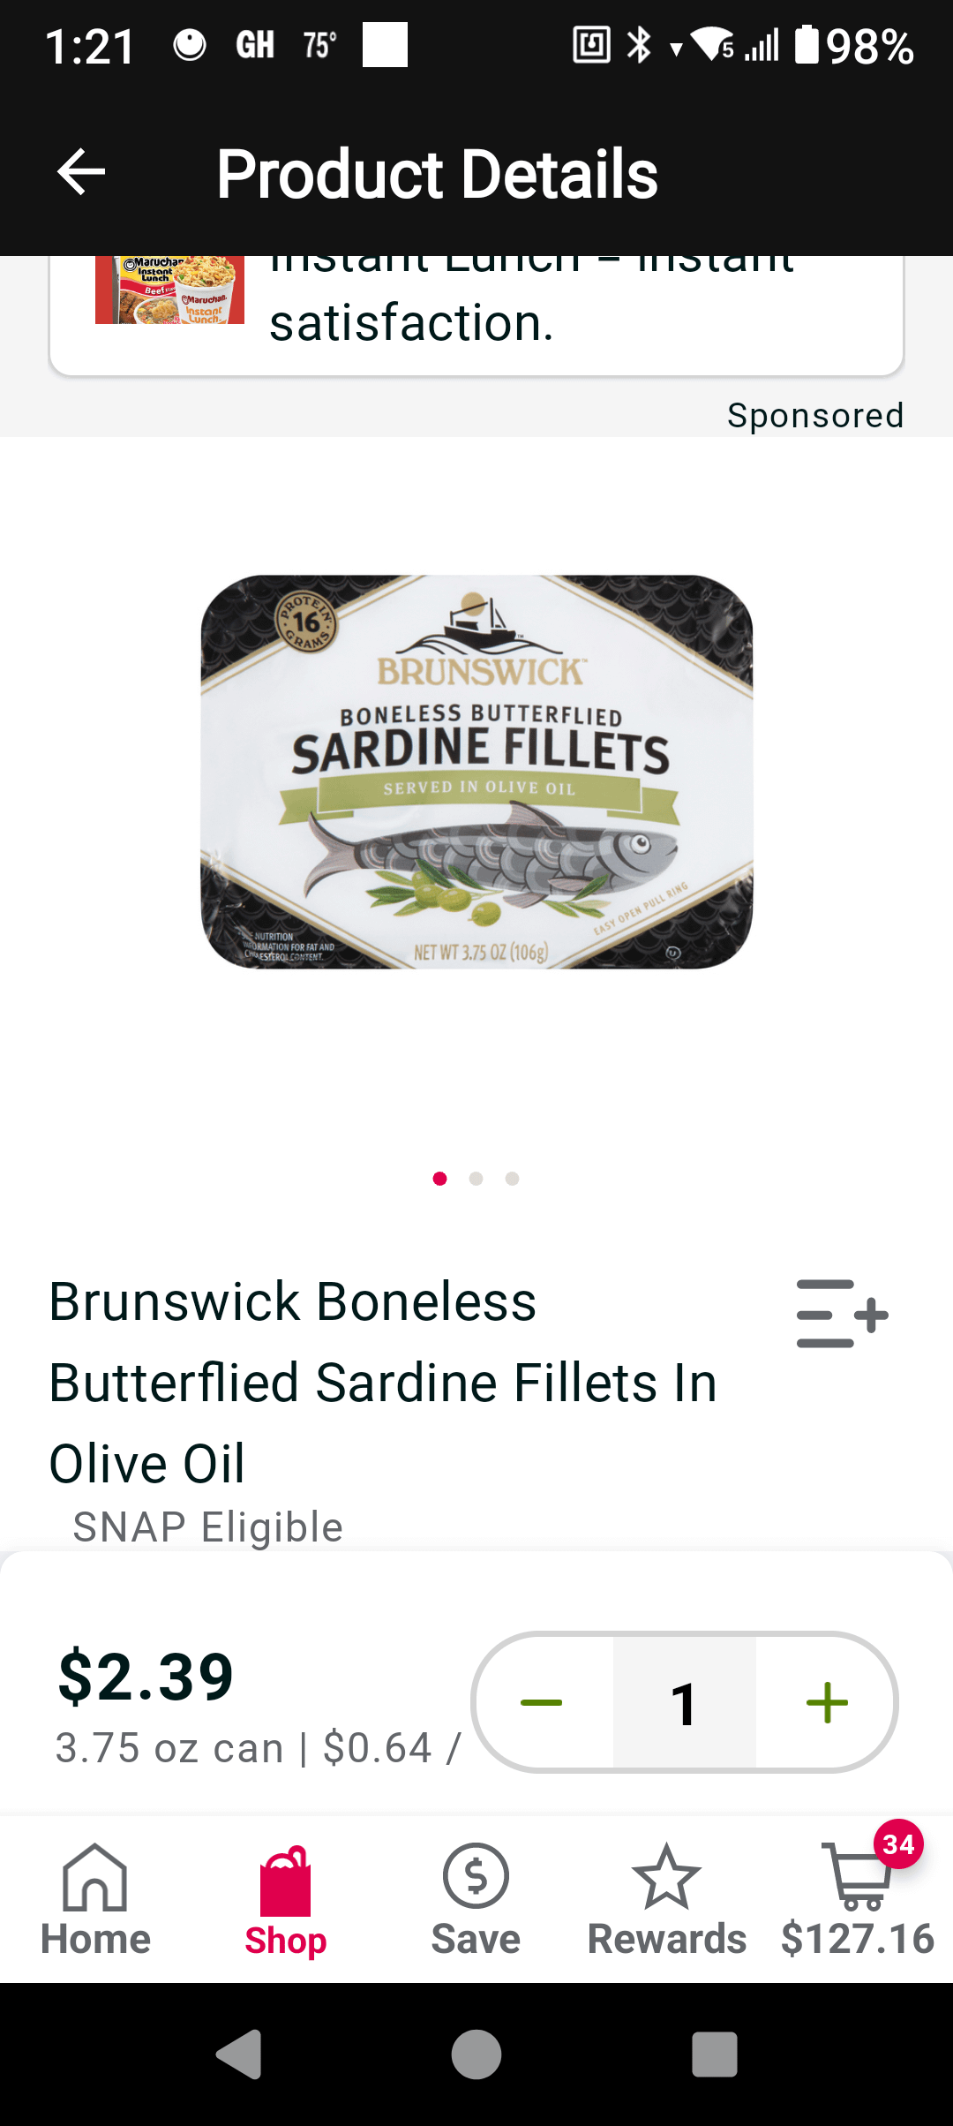Go back using the header arrow
Image resolution: width=953 pixels, height=2126 pixels.
(x=81, y=171)
